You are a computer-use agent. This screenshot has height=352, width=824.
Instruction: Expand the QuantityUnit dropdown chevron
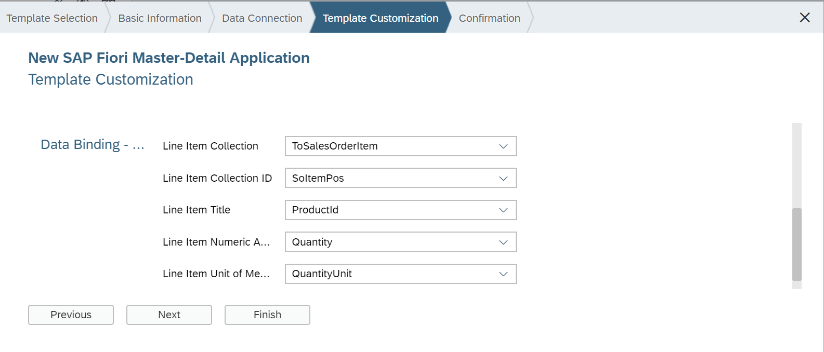click(503, 274)
